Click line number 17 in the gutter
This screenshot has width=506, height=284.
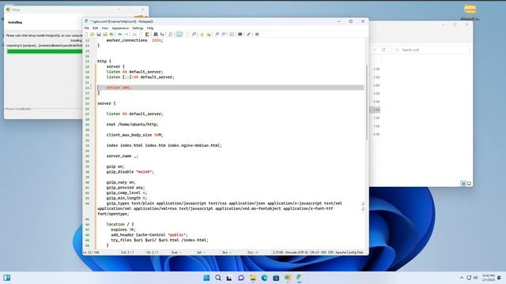[x=87, y=62]
